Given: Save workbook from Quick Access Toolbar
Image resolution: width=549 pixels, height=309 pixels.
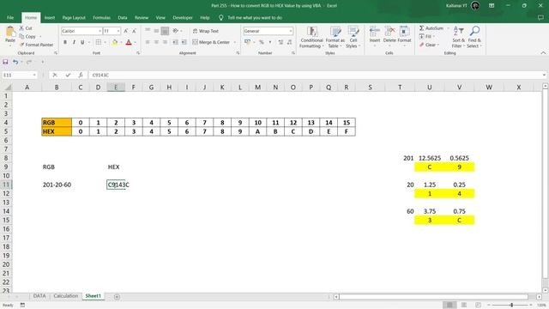Looking at the screenshot, I should (5, 62).
